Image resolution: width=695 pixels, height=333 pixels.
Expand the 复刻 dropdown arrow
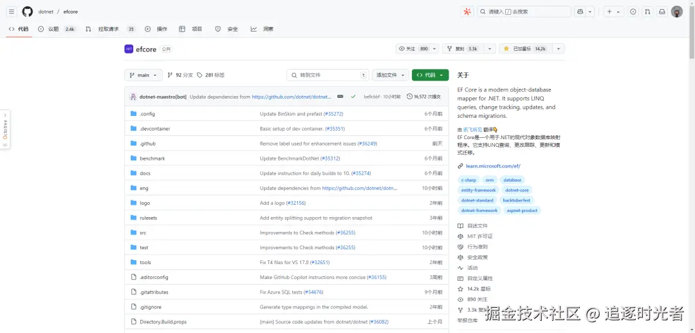[489, 49]
